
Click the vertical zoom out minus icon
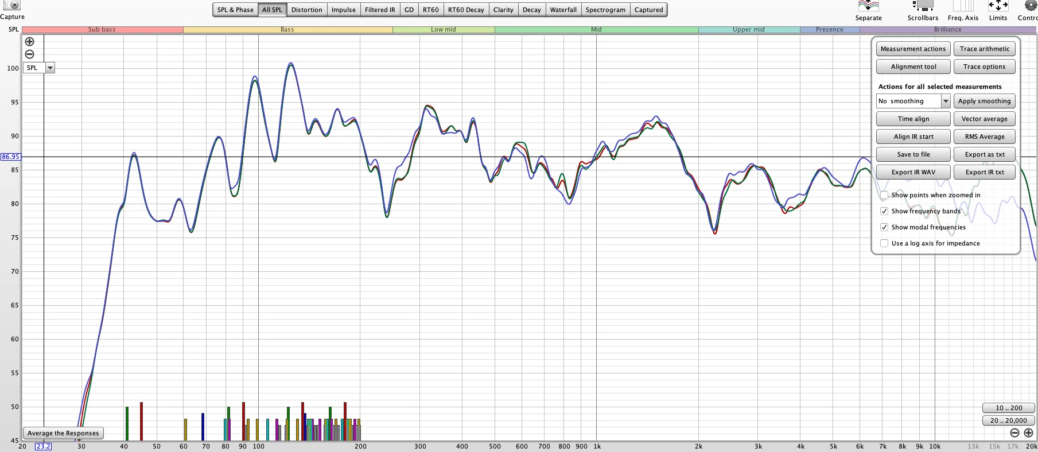(x=30, y=54)
